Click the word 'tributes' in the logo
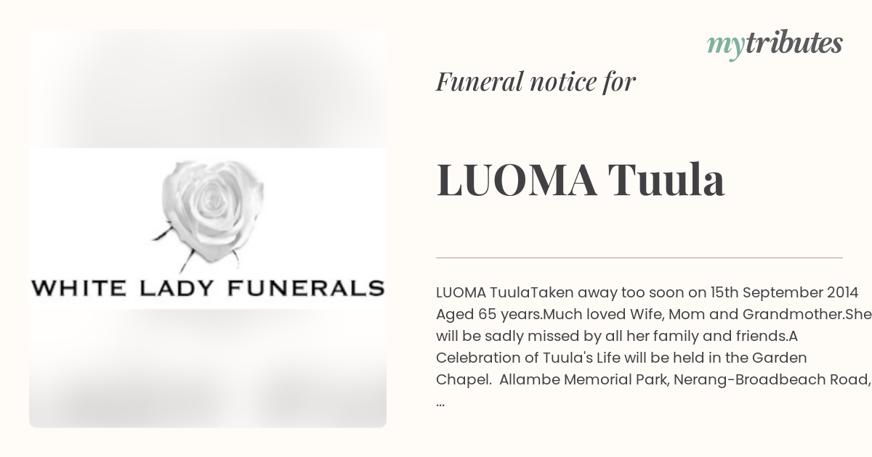 point(794,42)
